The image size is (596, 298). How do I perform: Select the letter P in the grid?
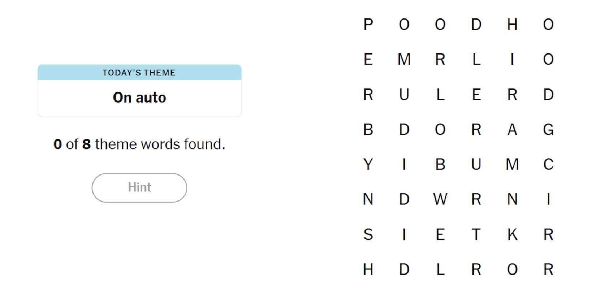[x=368, y=25]
